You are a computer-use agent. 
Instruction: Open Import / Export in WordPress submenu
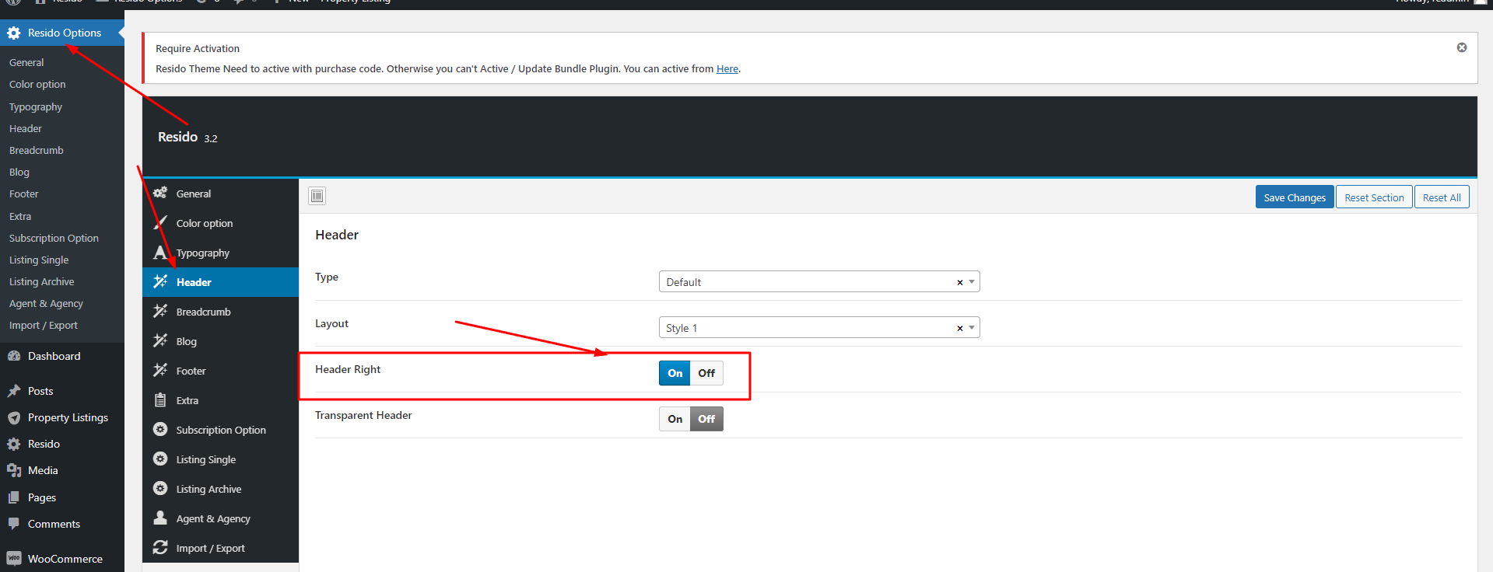tap(44, 325)
